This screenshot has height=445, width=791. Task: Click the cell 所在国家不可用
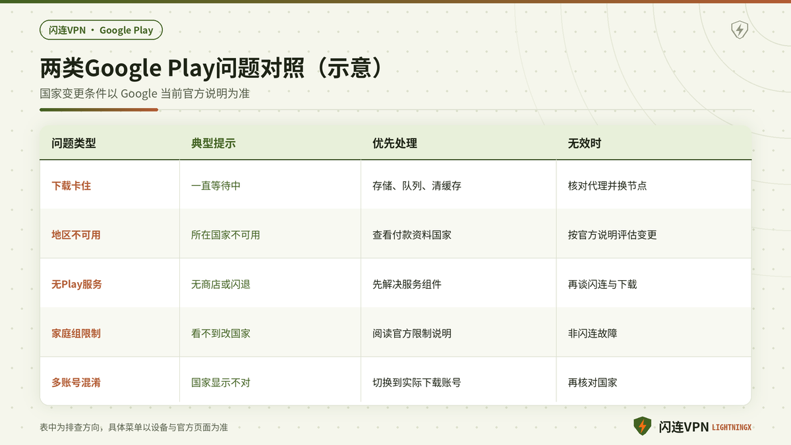pos(225,235)
